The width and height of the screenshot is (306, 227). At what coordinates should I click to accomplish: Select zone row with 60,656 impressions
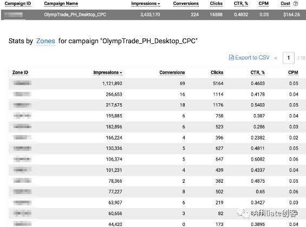[x=157, y=214]
